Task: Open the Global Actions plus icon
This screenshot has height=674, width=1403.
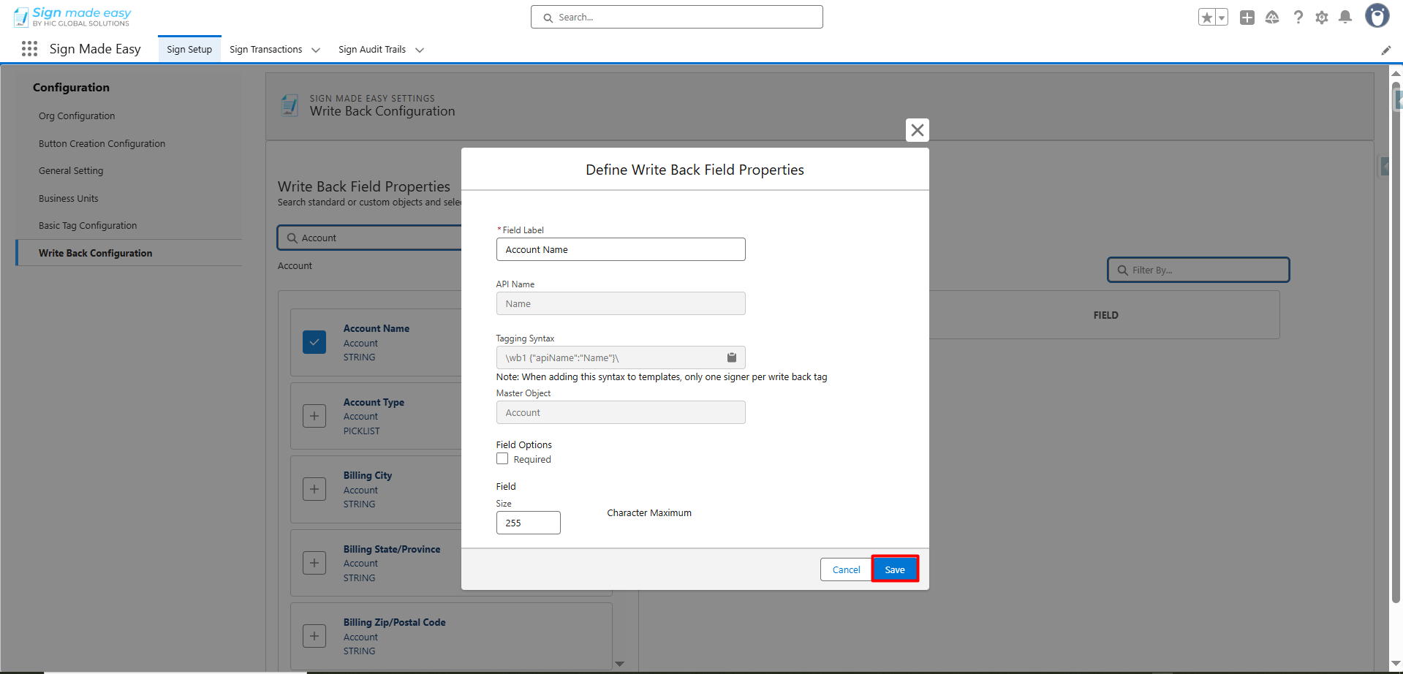Action: pyautogui.click(x=1247, y=18)
